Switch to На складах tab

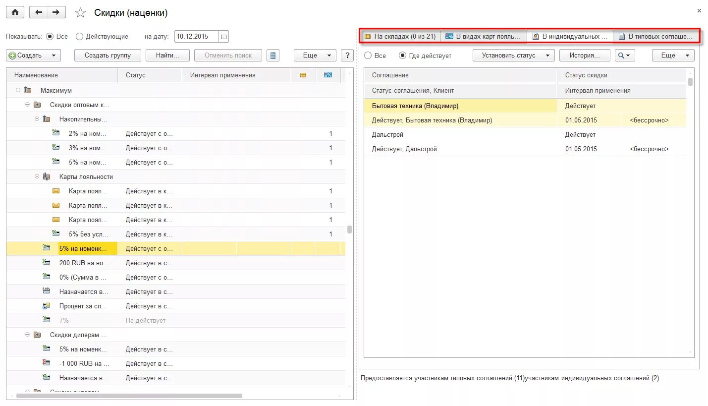[400, 36]
